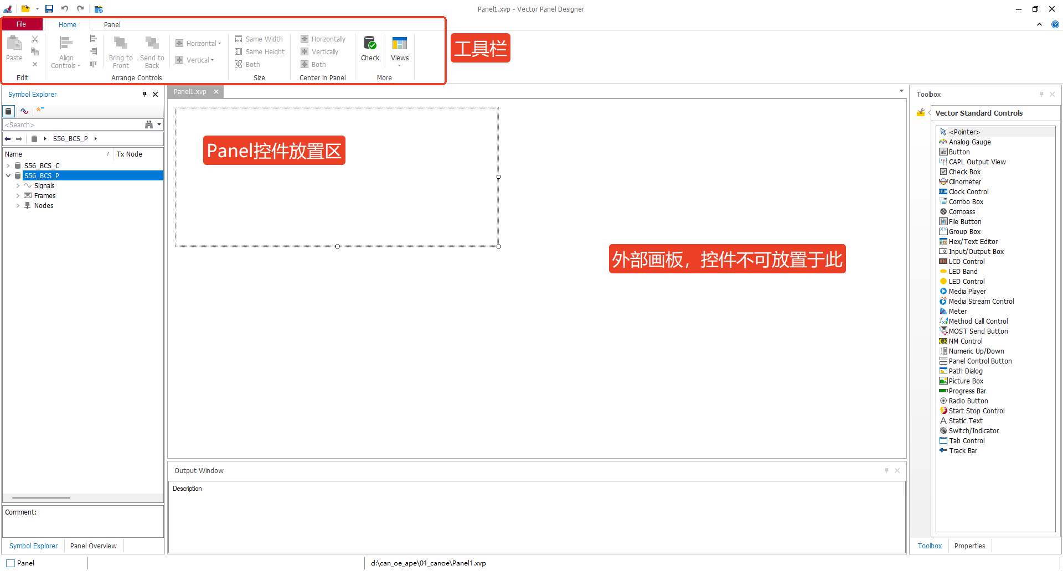The height and width of the screenshot is (571, 1063).
Task: Switch to the Properties tab
Action: [969, 546]
